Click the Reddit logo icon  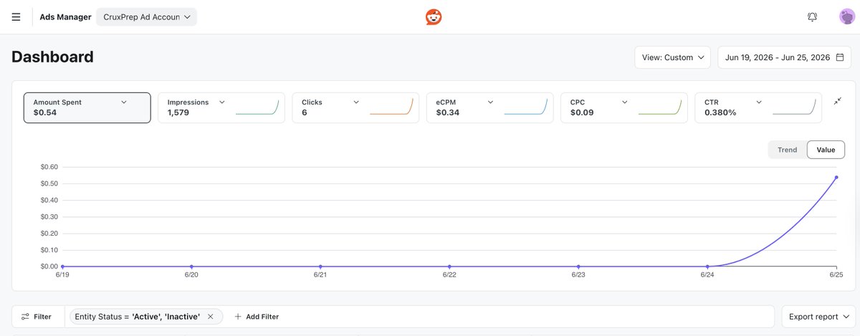[x=434, y=17]
